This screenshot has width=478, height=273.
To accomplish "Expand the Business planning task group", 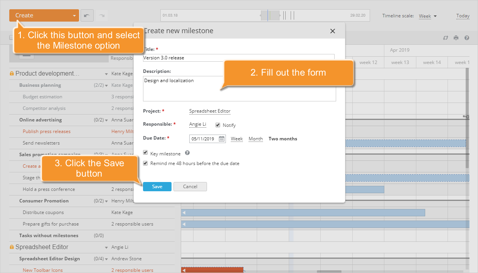I will [106, 85].
